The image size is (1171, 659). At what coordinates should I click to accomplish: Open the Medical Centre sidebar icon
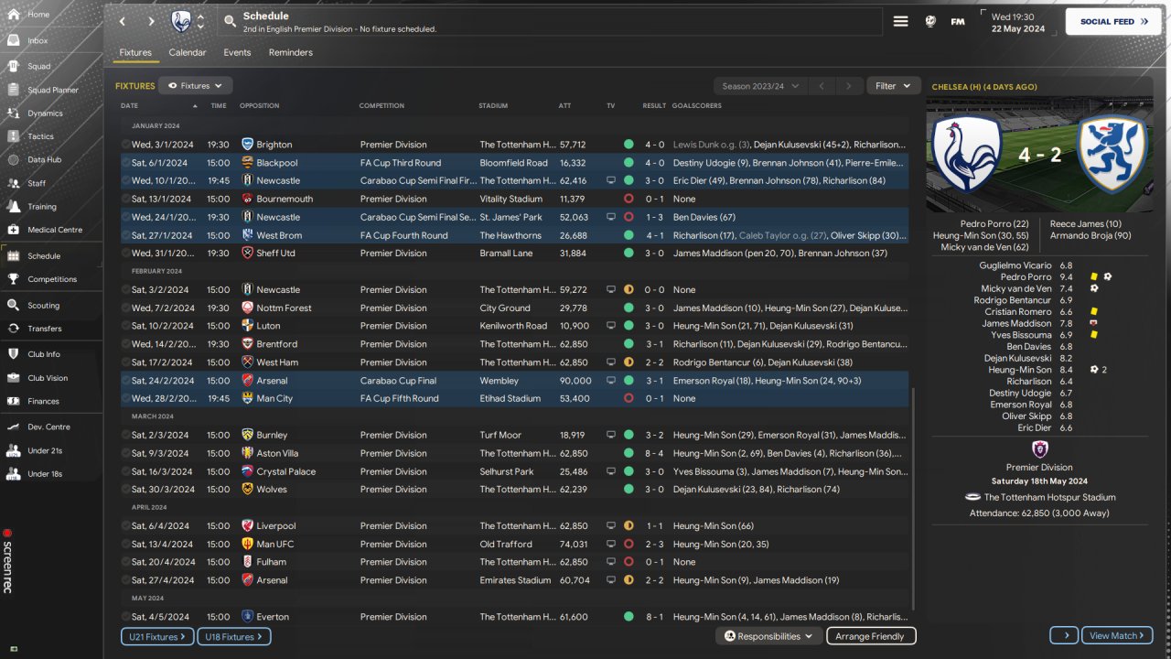(x=13, y=230)
